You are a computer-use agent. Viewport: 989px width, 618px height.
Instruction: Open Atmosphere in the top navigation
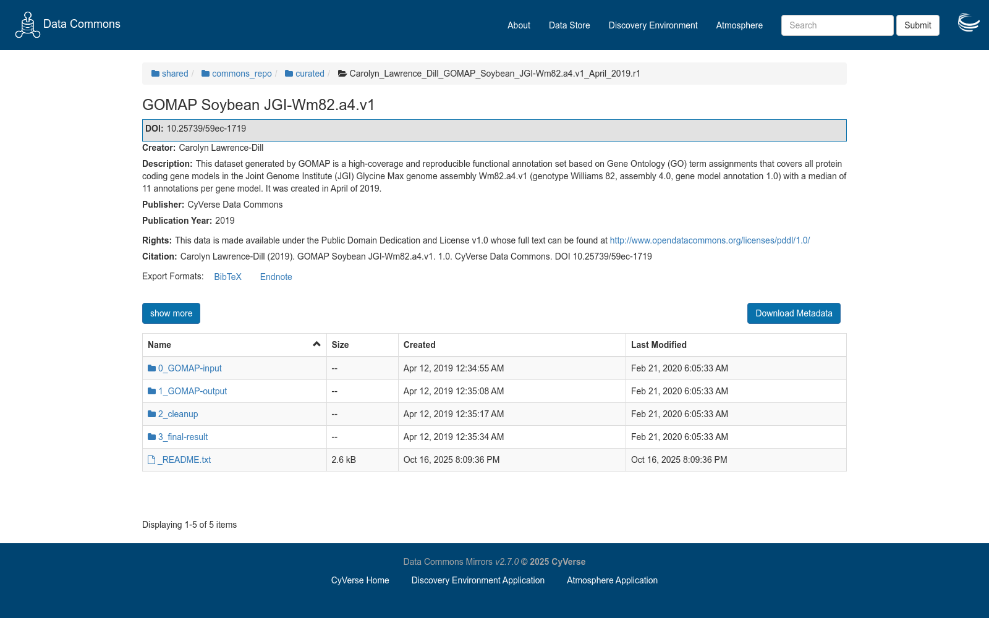tap(739, 25)
